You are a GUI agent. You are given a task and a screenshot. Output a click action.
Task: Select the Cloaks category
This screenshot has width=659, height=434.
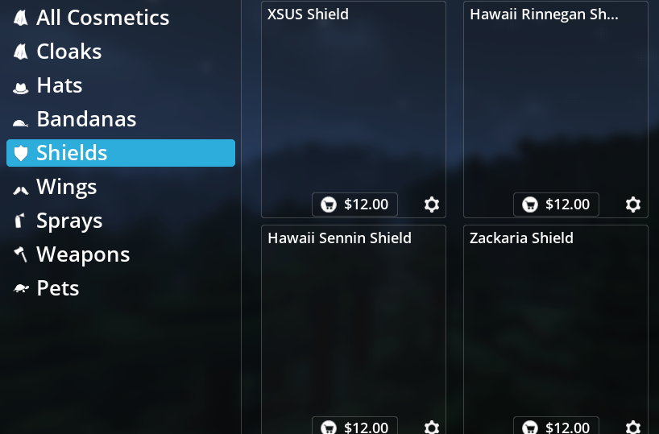[121, 52]
